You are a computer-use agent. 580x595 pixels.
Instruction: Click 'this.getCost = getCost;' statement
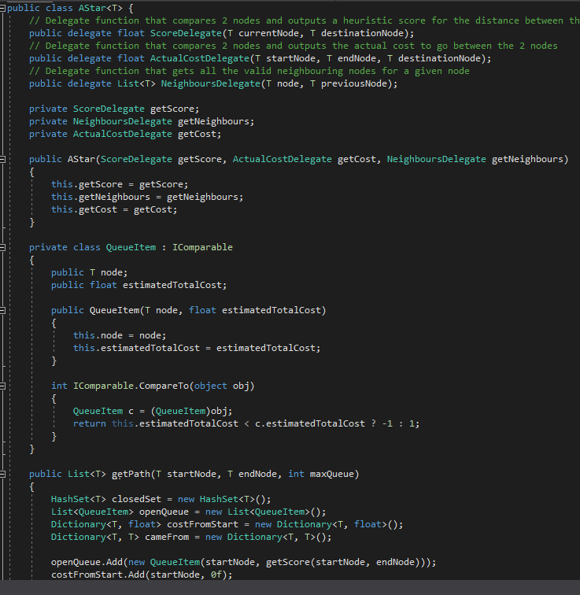tap(114, 209)
